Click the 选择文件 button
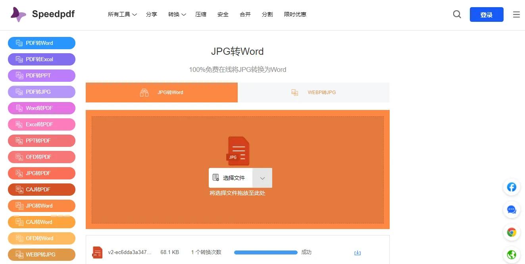Viewport: 525px width, 264px height. 231,178
